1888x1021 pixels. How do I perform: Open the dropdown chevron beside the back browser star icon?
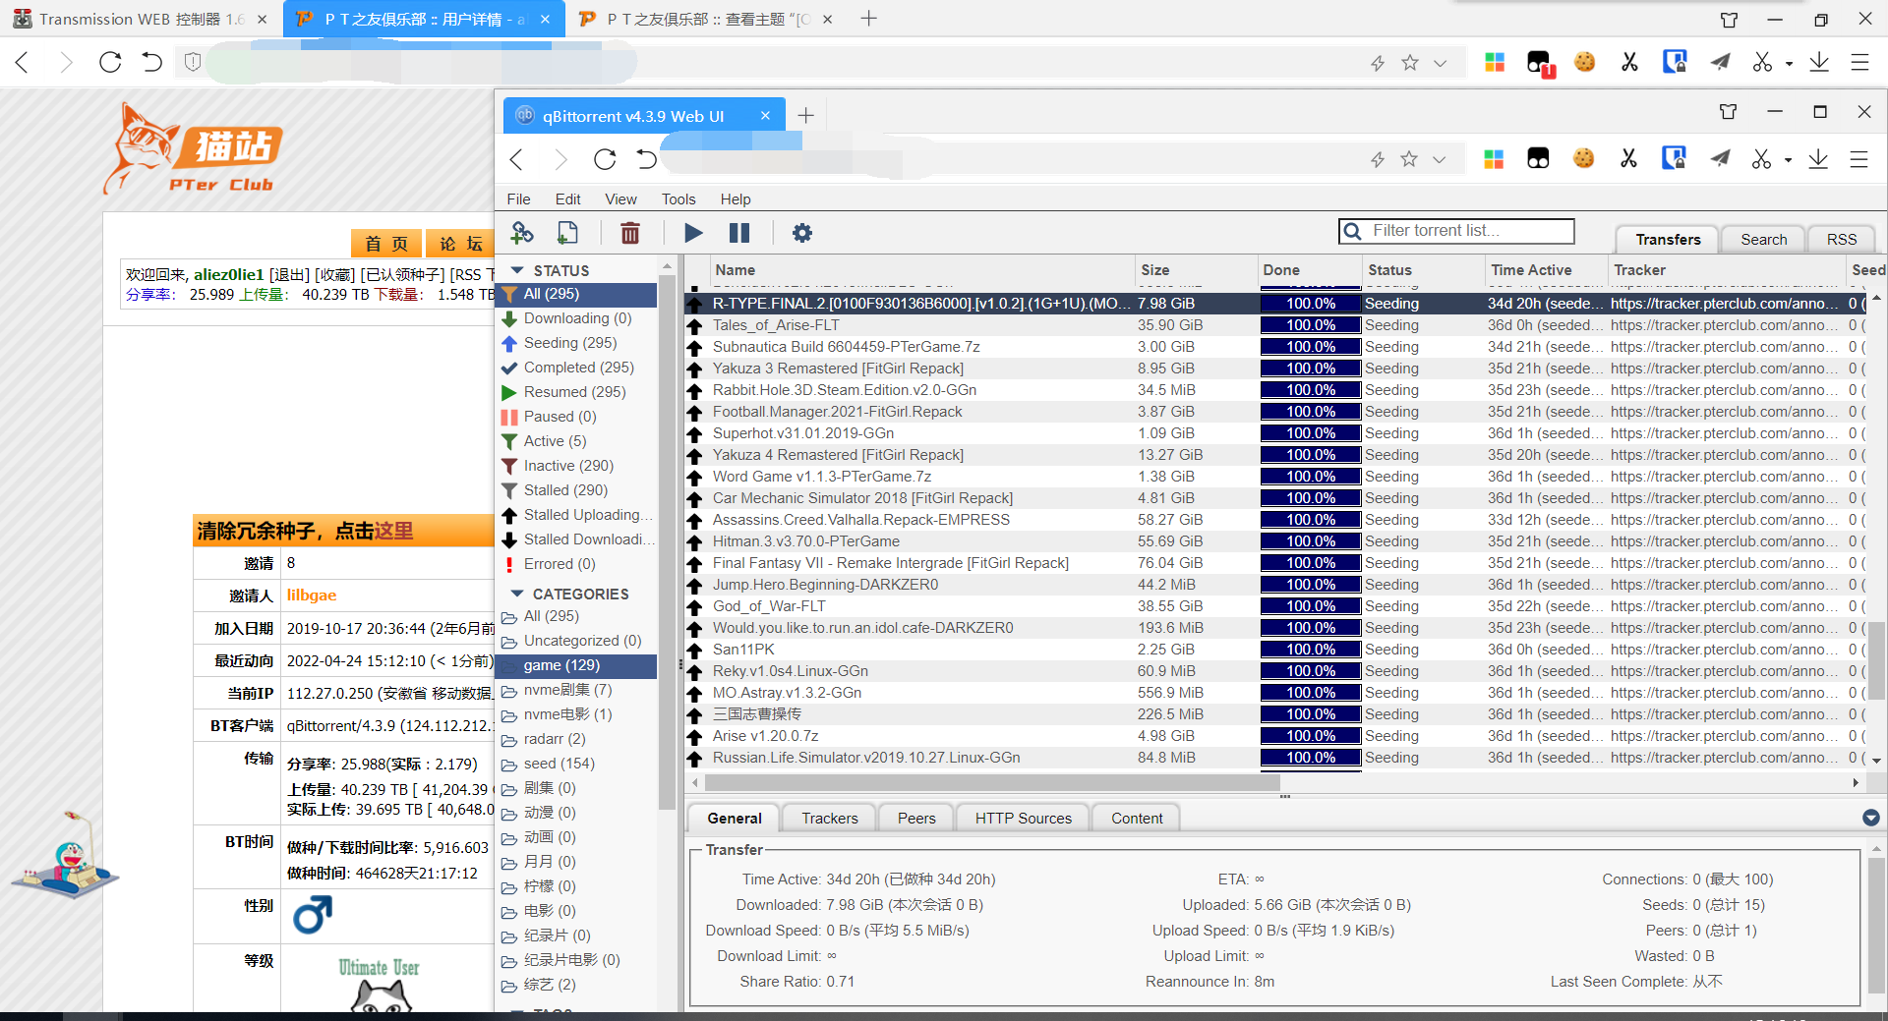pyautogui.click(x=1440, y=63)
